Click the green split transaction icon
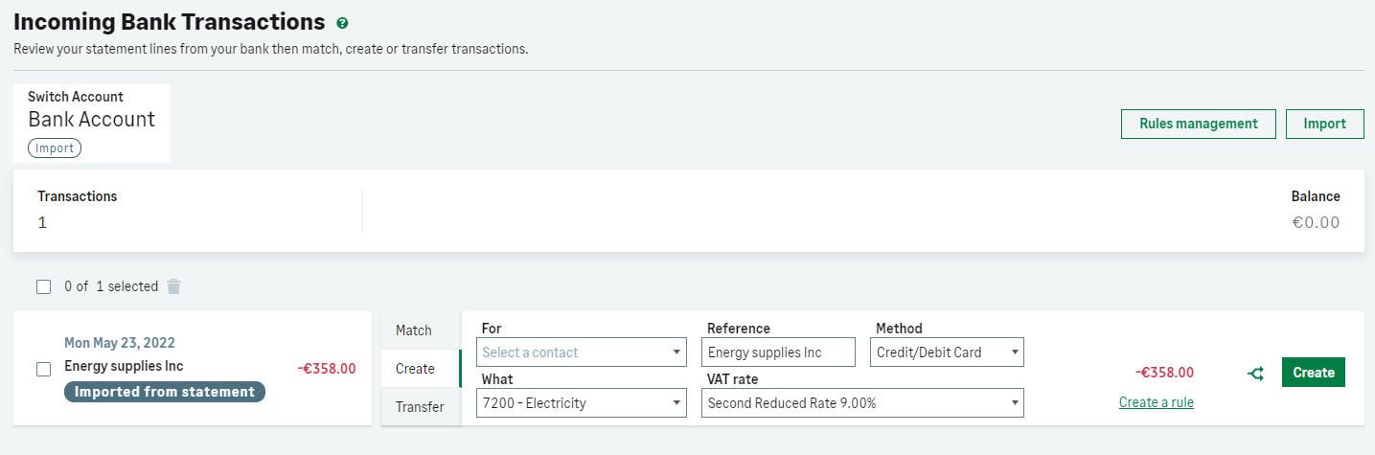The height and width of the screenshot is (455, 1375). [x=1255, y=374]
